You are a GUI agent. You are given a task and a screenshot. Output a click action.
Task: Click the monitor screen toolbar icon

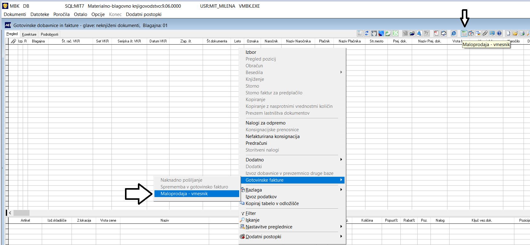[492, 33]
